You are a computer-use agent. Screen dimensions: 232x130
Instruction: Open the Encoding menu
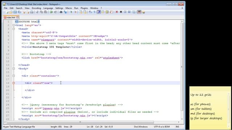click(36, 8)
